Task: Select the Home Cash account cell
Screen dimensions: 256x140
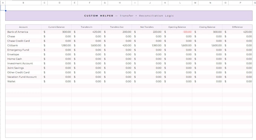Action: point(23,59)
